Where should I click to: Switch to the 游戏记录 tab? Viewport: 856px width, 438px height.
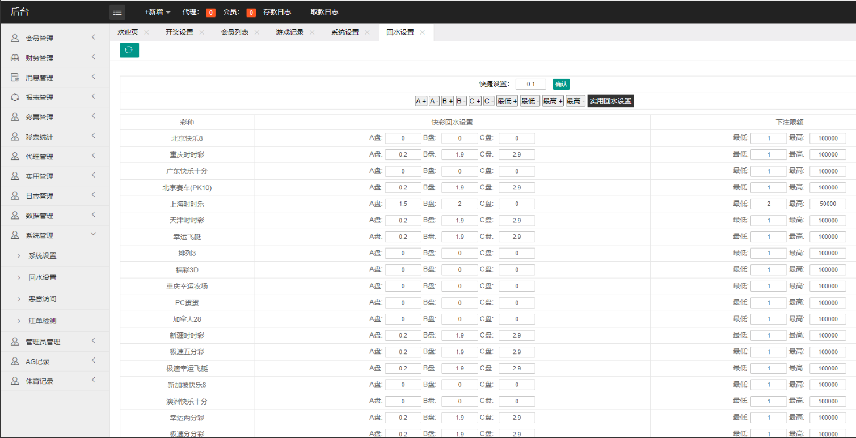[290, 32]
